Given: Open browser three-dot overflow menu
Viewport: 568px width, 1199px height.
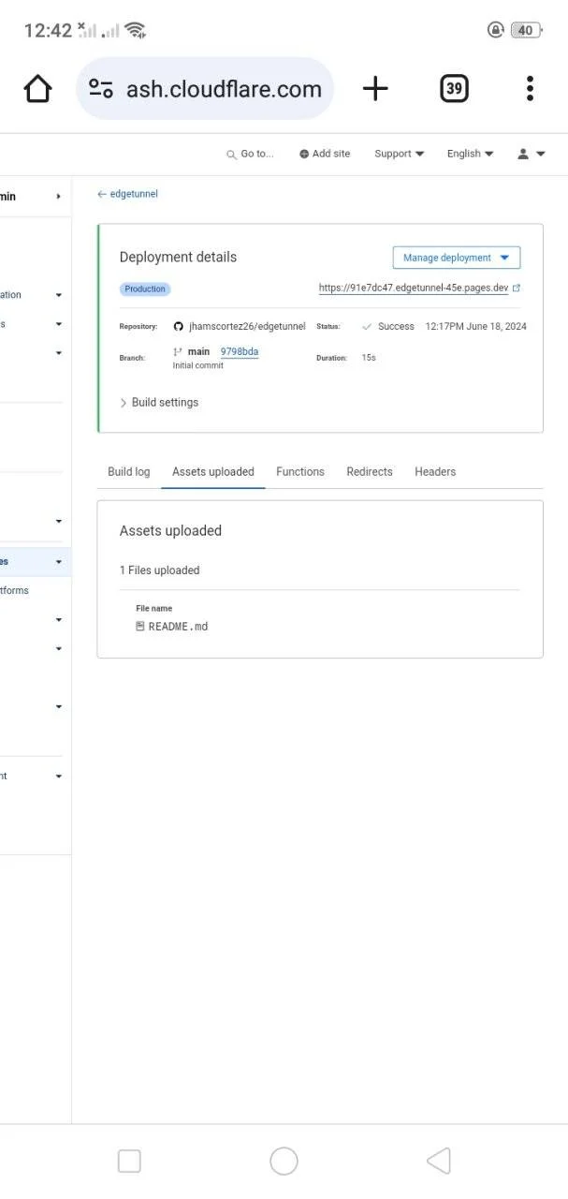Looking at the screenshot, I should [530, 89].
